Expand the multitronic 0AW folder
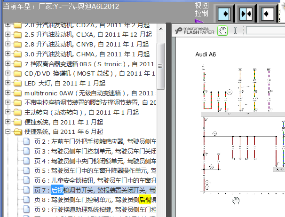This screenshot has height=217, width=285. pyautogui.click(x=8, y=93)
